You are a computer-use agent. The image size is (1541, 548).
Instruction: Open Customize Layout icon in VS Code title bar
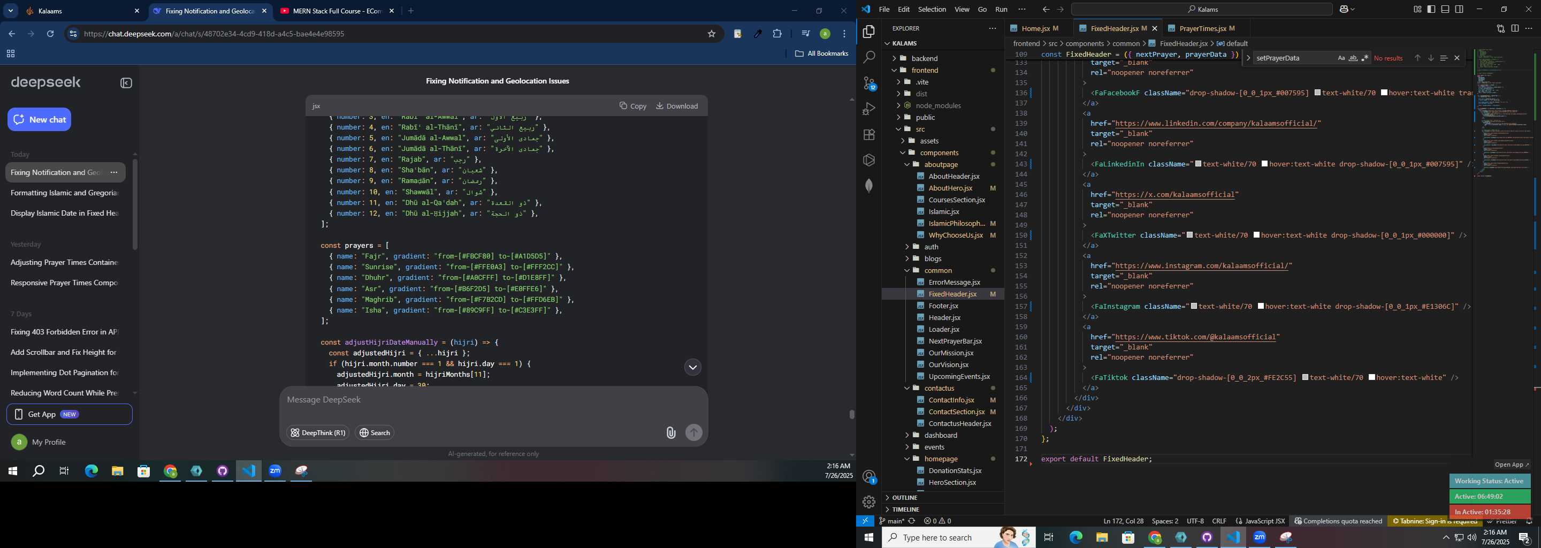coord(1418,10)
